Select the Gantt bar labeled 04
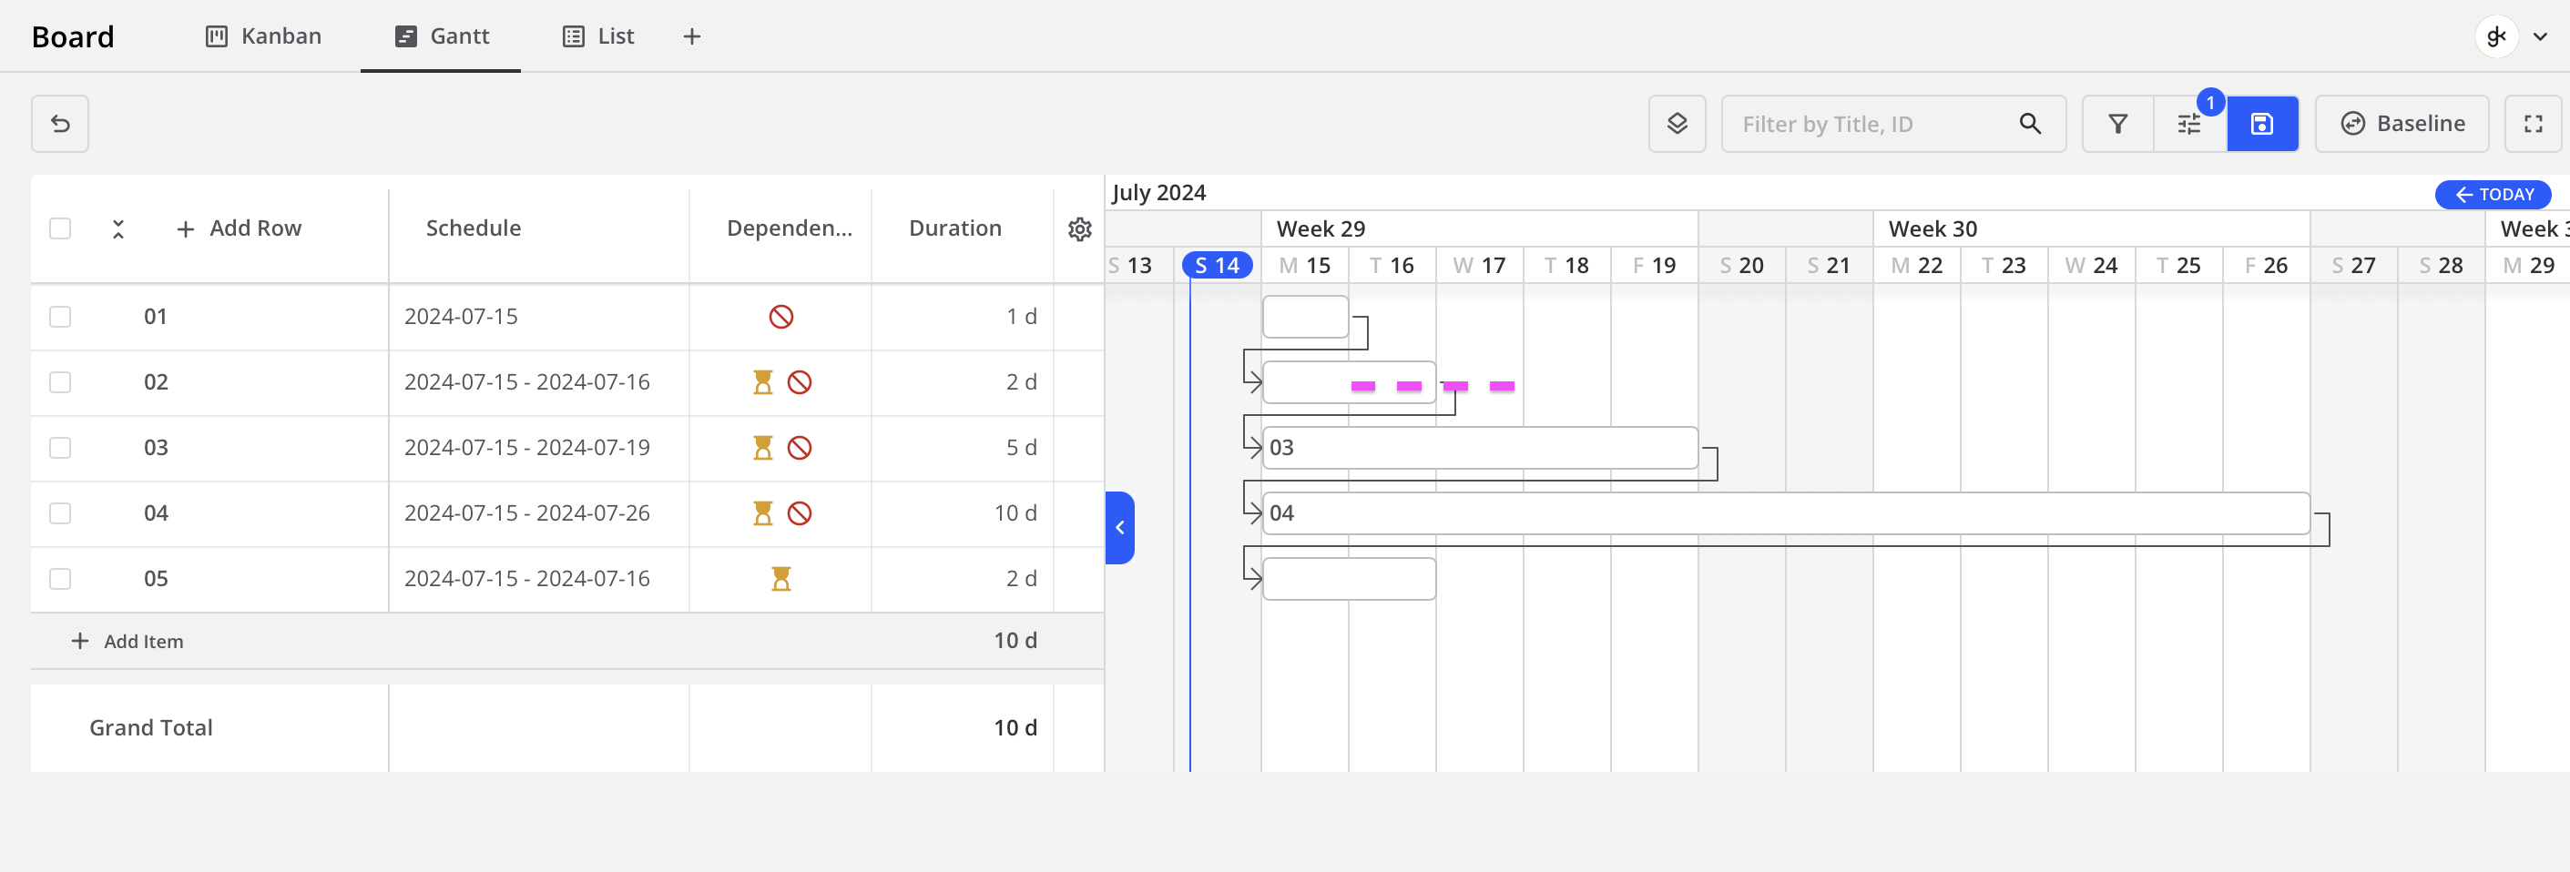Image resolution: width=2570 pixels, height=872 pixels. click(1786, 512)
